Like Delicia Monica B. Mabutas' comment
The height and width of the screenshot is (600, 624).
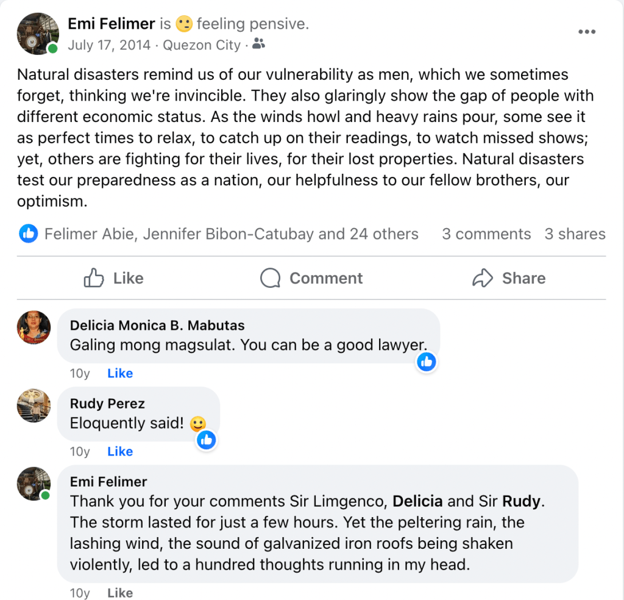(x=120, y=373)
